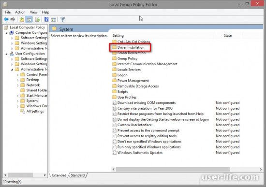Viewport: 266px width, 187px height.
Task: Click the Export List toolbar icon
Action: (37, 19)
